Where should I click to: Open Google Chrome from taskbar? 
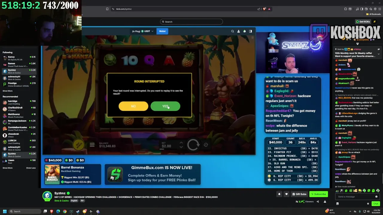tap(65, 211)
